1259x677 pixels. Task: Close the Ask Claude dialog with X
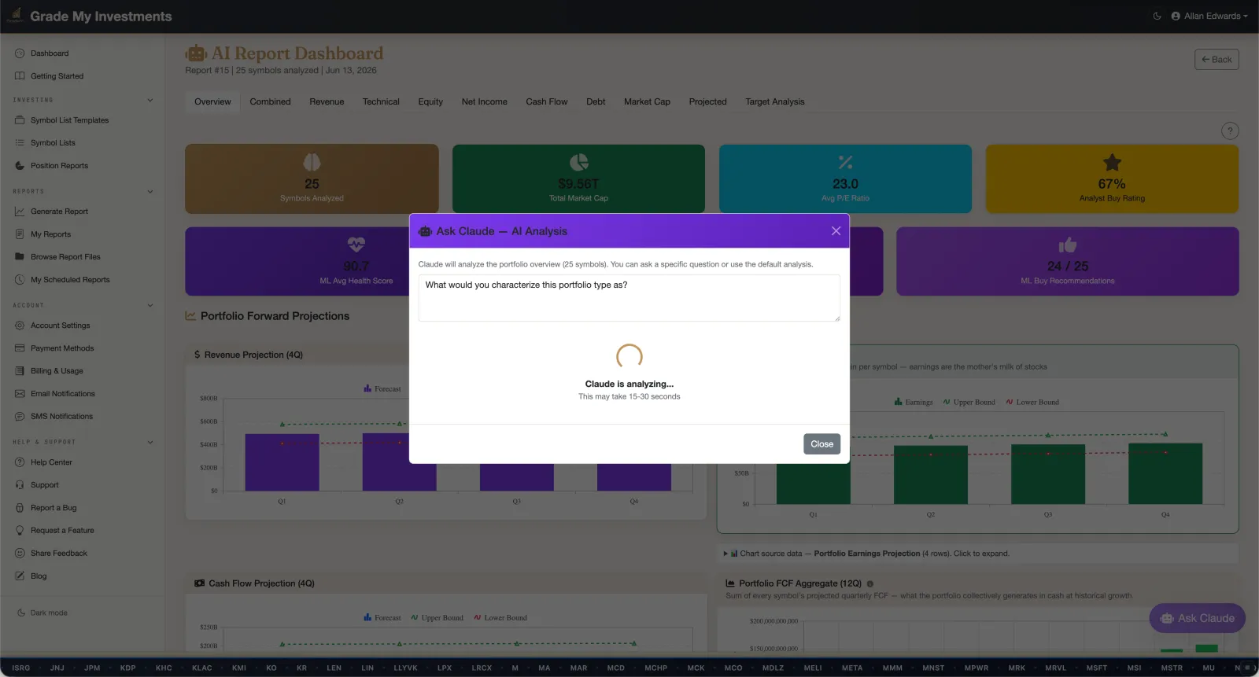(x=836, y=231)
